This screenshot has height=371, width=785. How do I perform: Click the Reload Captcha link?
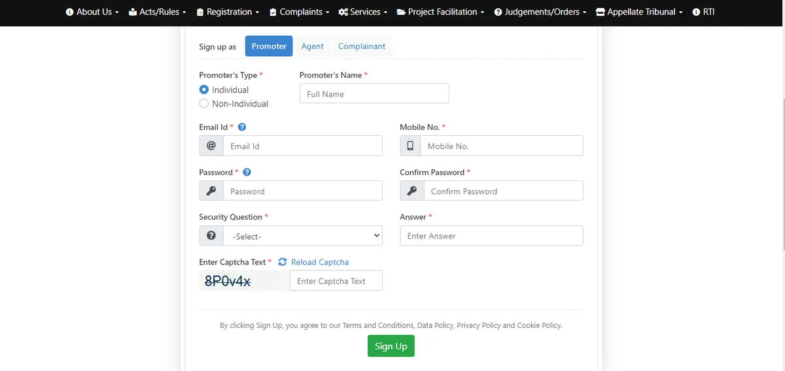pyautogui.click(x=320, y=262)
